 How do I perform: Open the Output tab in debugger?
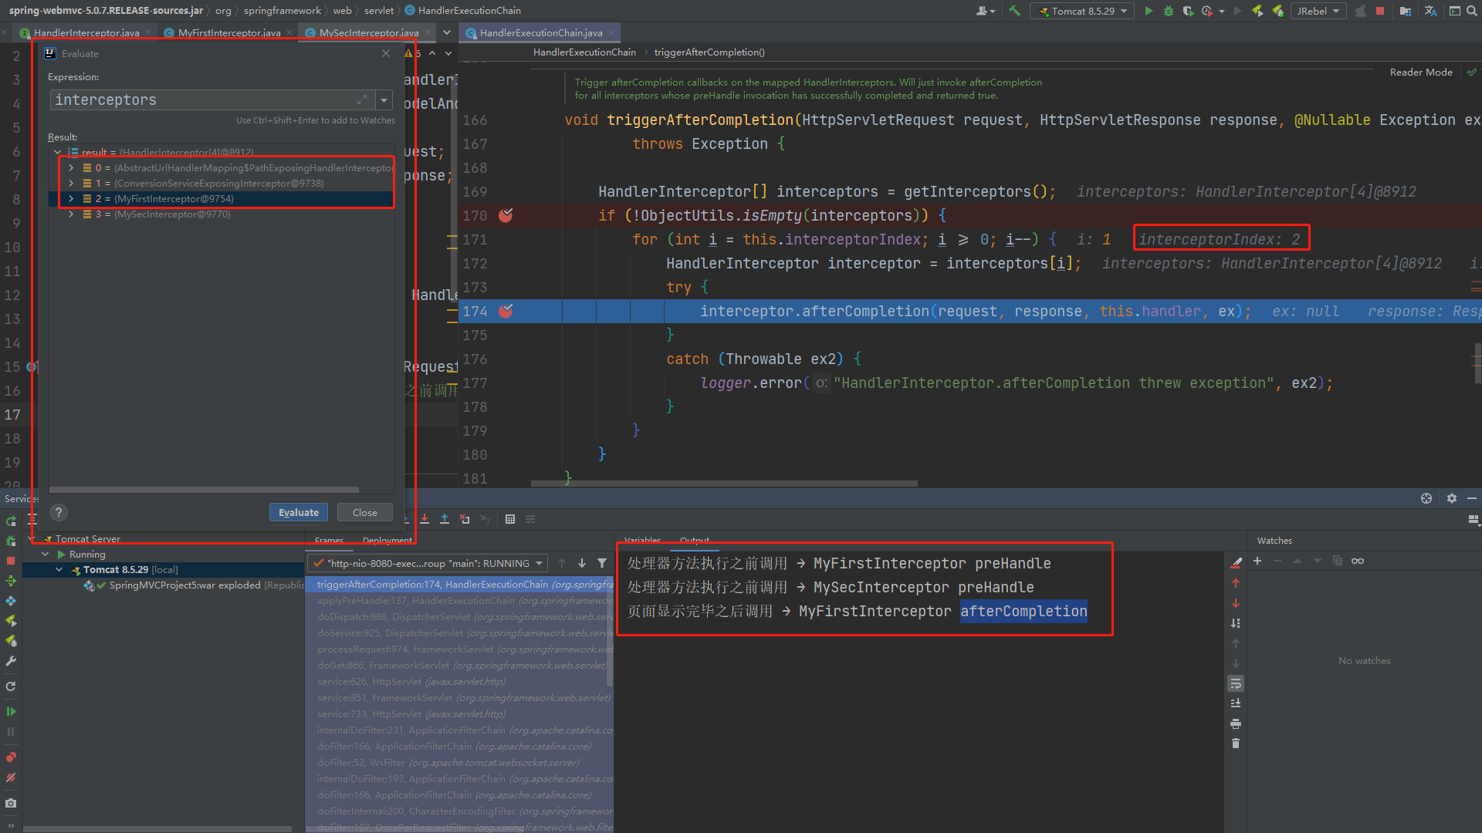(695, 541)
